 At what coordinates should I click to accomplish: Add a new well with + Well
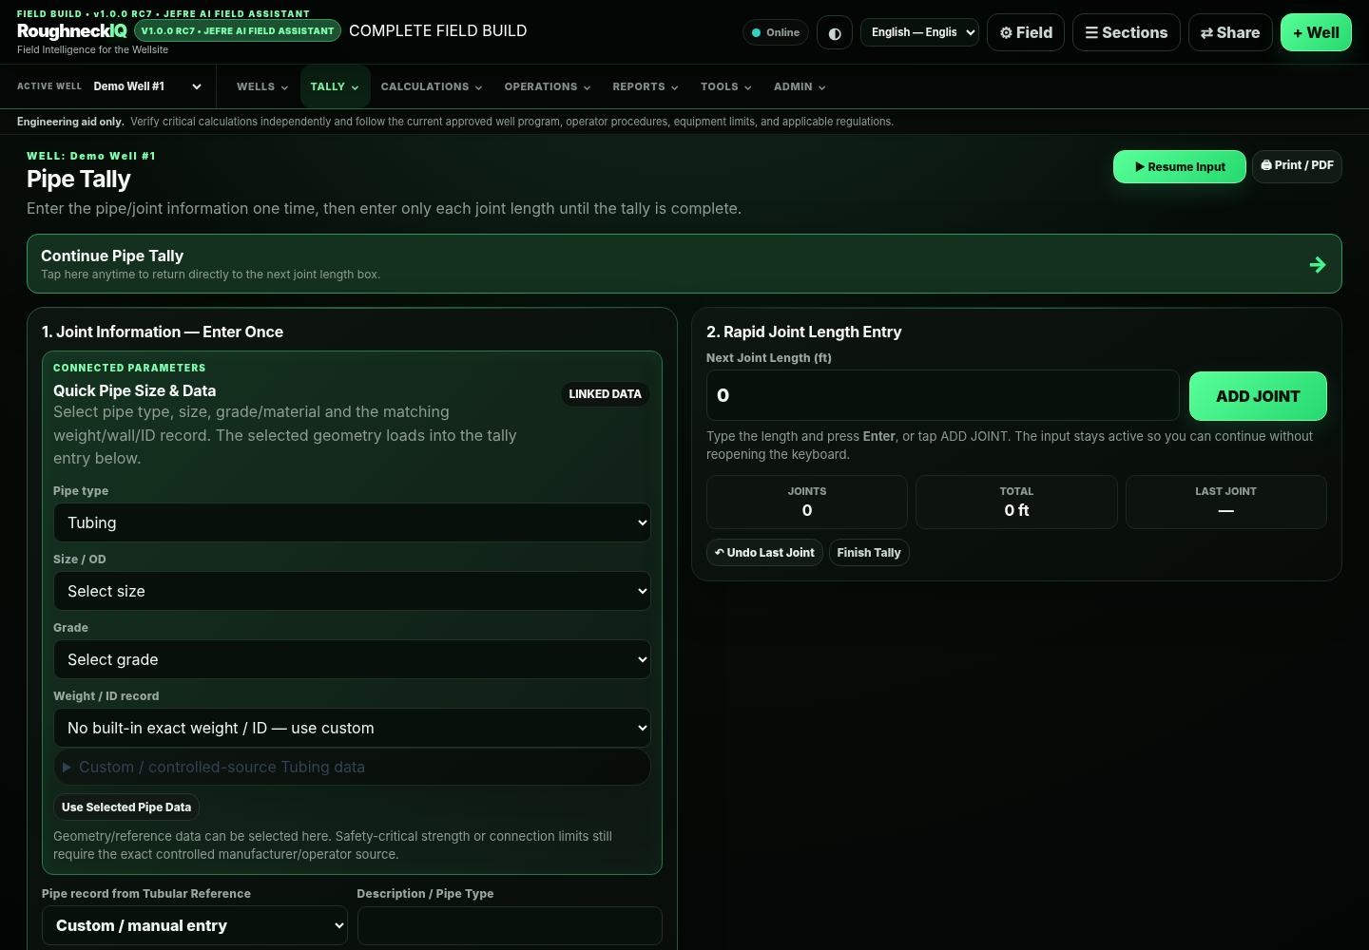[x=1316, y=32]
